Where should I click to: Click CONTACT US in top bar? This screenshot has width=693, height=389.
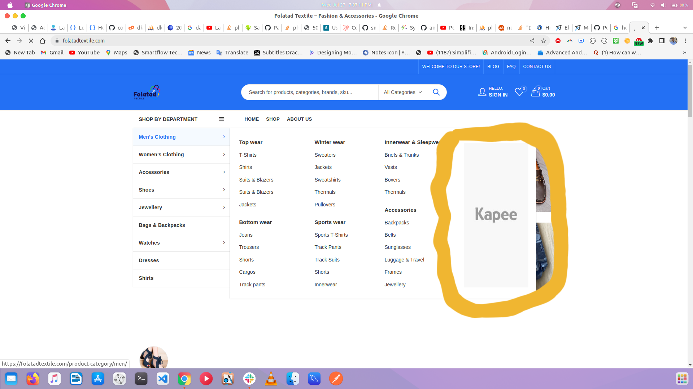(537, 67)
